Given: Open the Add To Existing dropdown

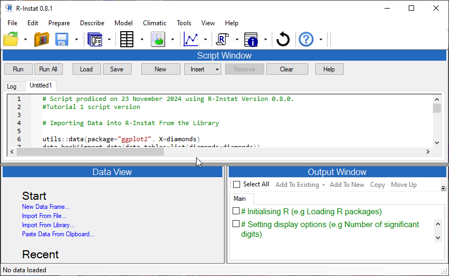Looking at the screenshot, I should (300, 185).
